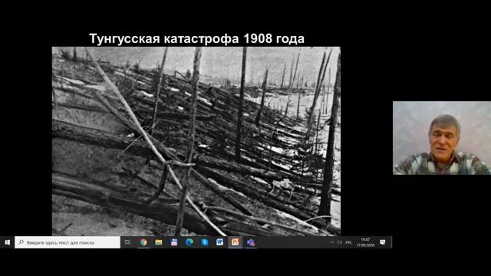The width and height of the screenshot is (491, 276).
Task: Open Task View in the taskbar
Action: (127, 242)
